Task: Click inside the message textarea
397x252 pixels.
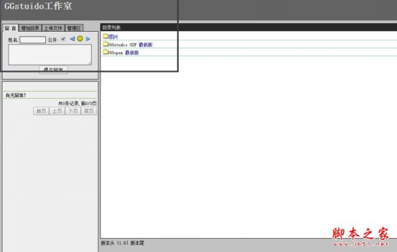Action: coord(50,55)
